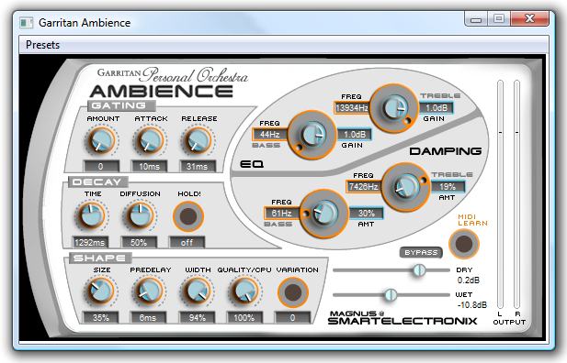Click the Decay Time 1292ms value box
Viewport: 567px width, 363px height.
[x=90, y=243]
